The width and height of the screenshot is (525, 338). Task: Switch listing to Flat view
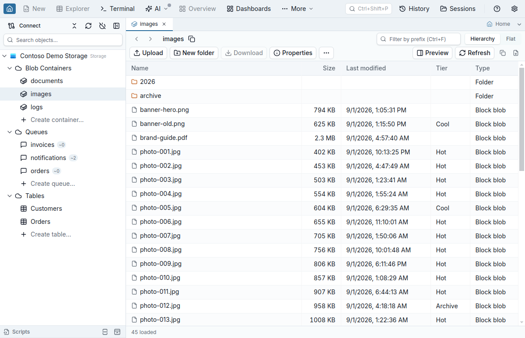(511, 39)
